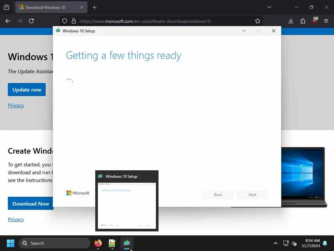Open Privacy link under Update now

(16, 106)
